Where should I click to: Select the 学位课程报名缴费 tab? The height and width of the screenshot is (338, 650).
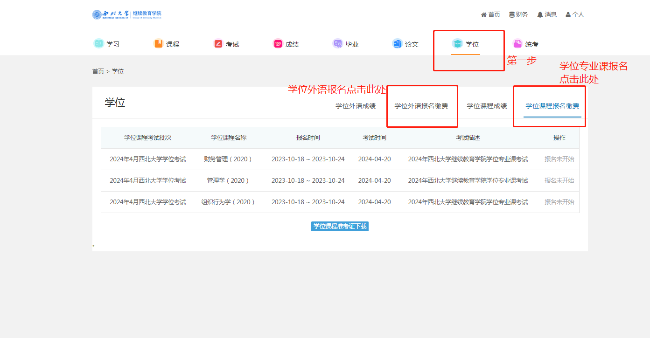pyautogui.click(x=552, y=106)
